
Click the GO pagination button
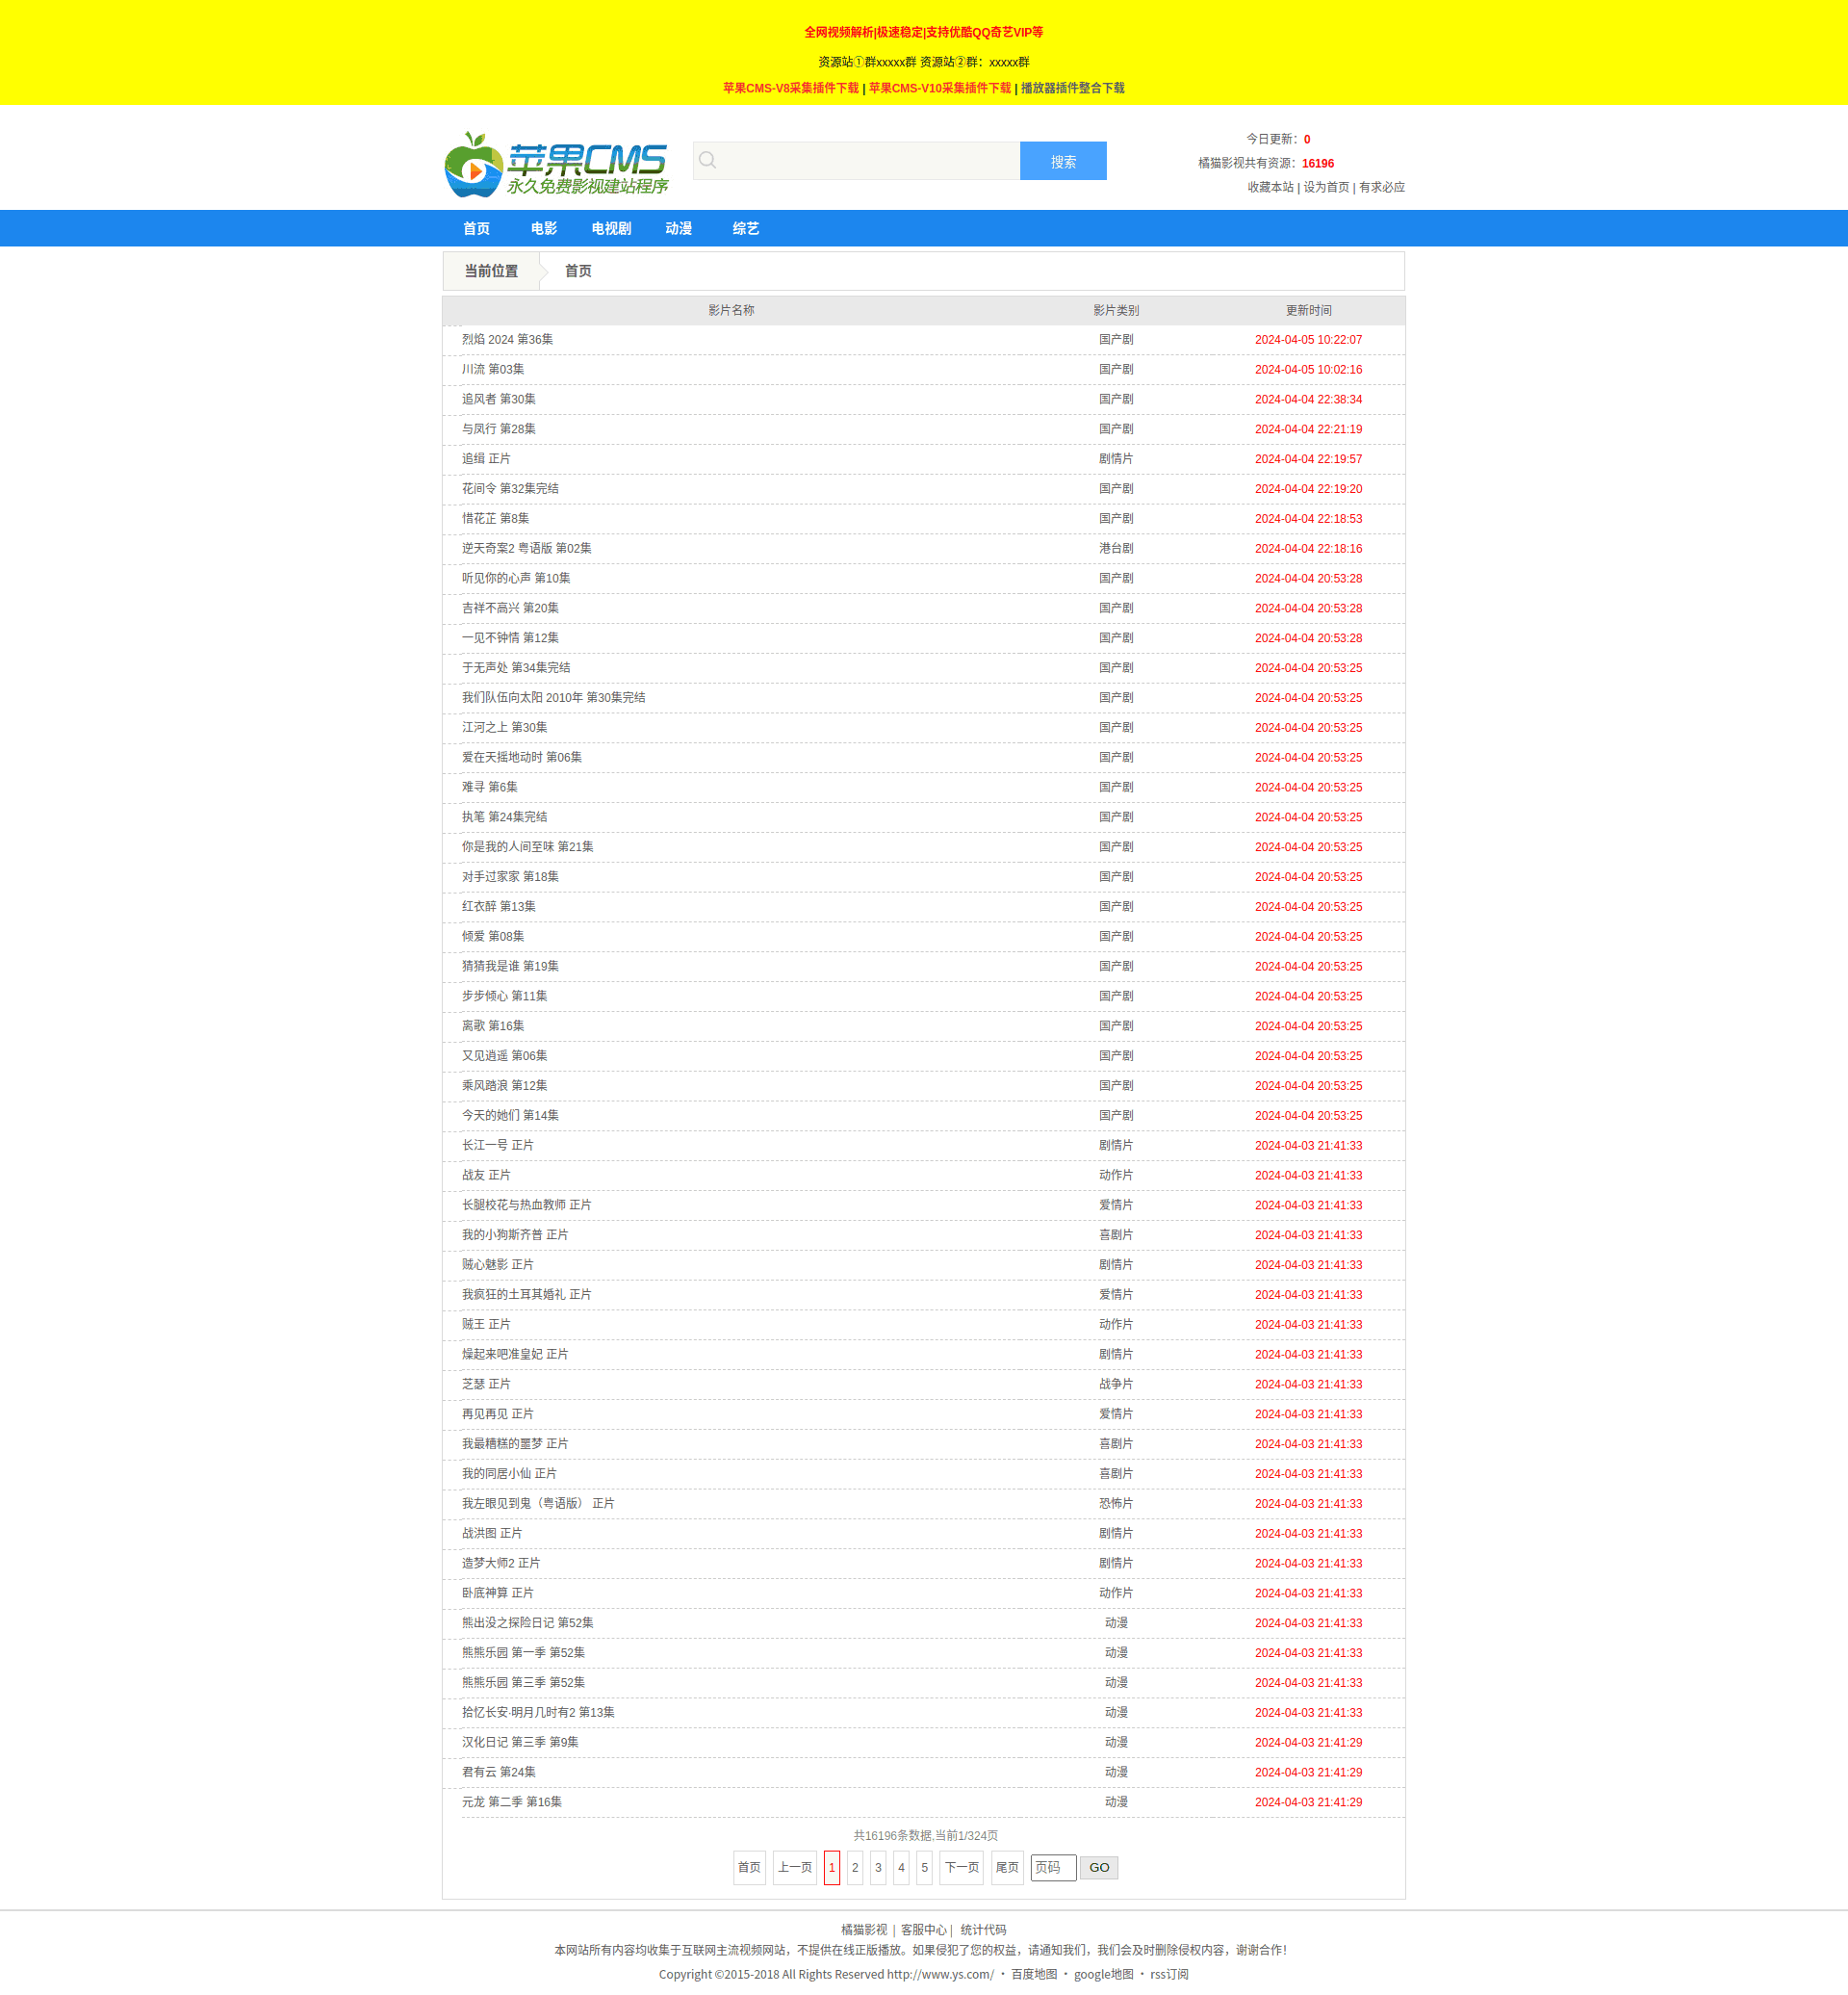pos(1099,1868)
